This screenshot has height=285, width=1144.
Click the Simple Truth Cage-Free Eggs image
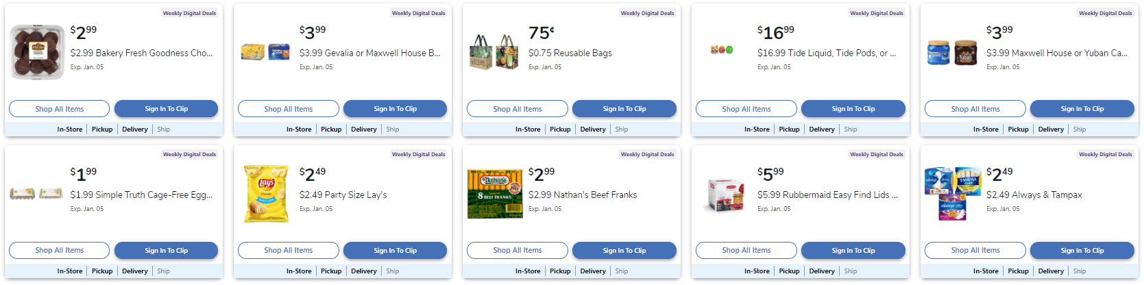[36, 194]
